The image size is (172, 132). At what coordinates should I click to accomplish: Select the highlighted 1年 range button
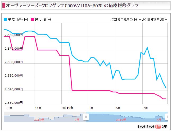click(158, 127)
